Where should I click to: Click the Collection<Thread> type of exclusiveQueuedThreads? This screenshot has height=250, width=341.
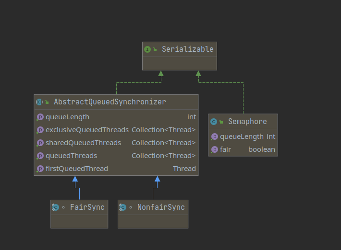point(164,130)
